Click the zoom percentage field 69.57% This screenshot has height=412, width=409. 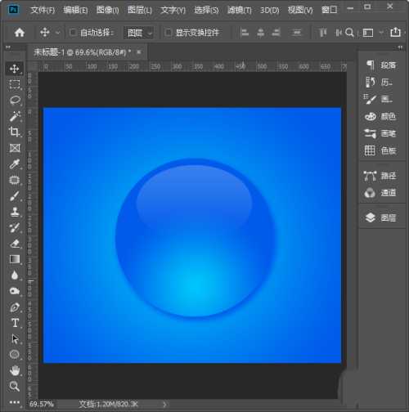pos(42,404)
